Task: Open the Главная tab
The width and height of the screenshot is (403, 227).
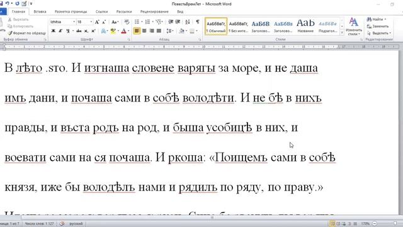Action: 18,11
